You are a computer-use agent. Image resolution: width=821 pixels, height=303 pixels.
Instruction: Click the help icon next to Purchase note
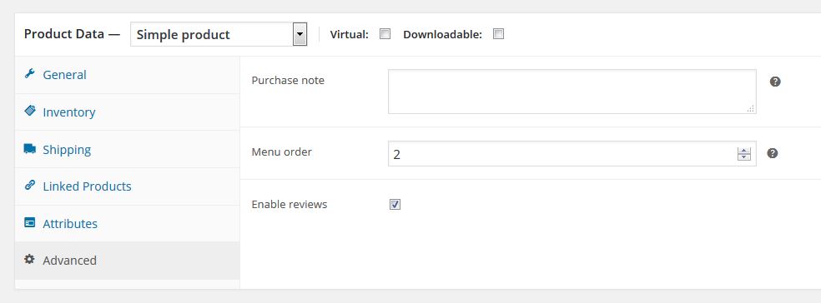[x=775, y=82]
